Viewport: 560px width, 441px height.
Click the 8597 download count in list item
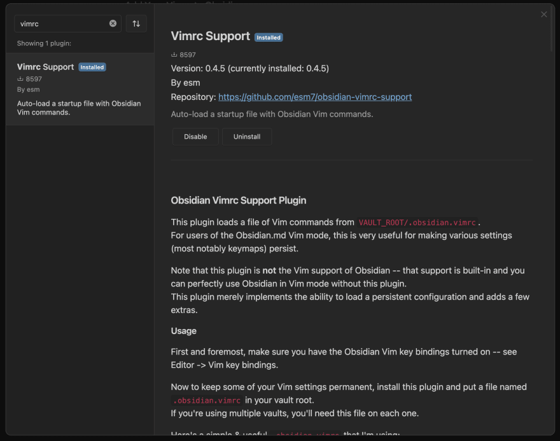[x=34, y=79]
